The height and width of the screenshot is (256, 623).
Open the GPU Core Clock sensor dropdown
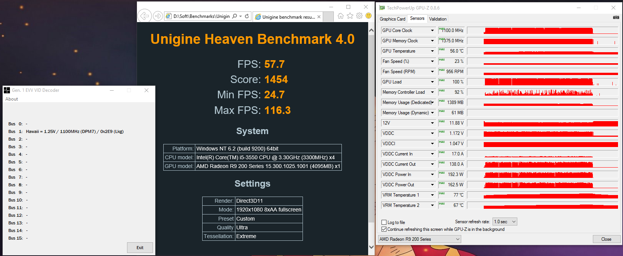click(x=432, y=30)
